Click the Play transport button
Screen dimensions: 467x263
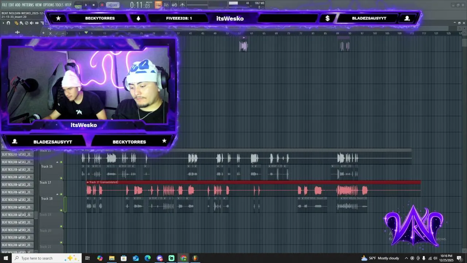click(x=86, y=5)
